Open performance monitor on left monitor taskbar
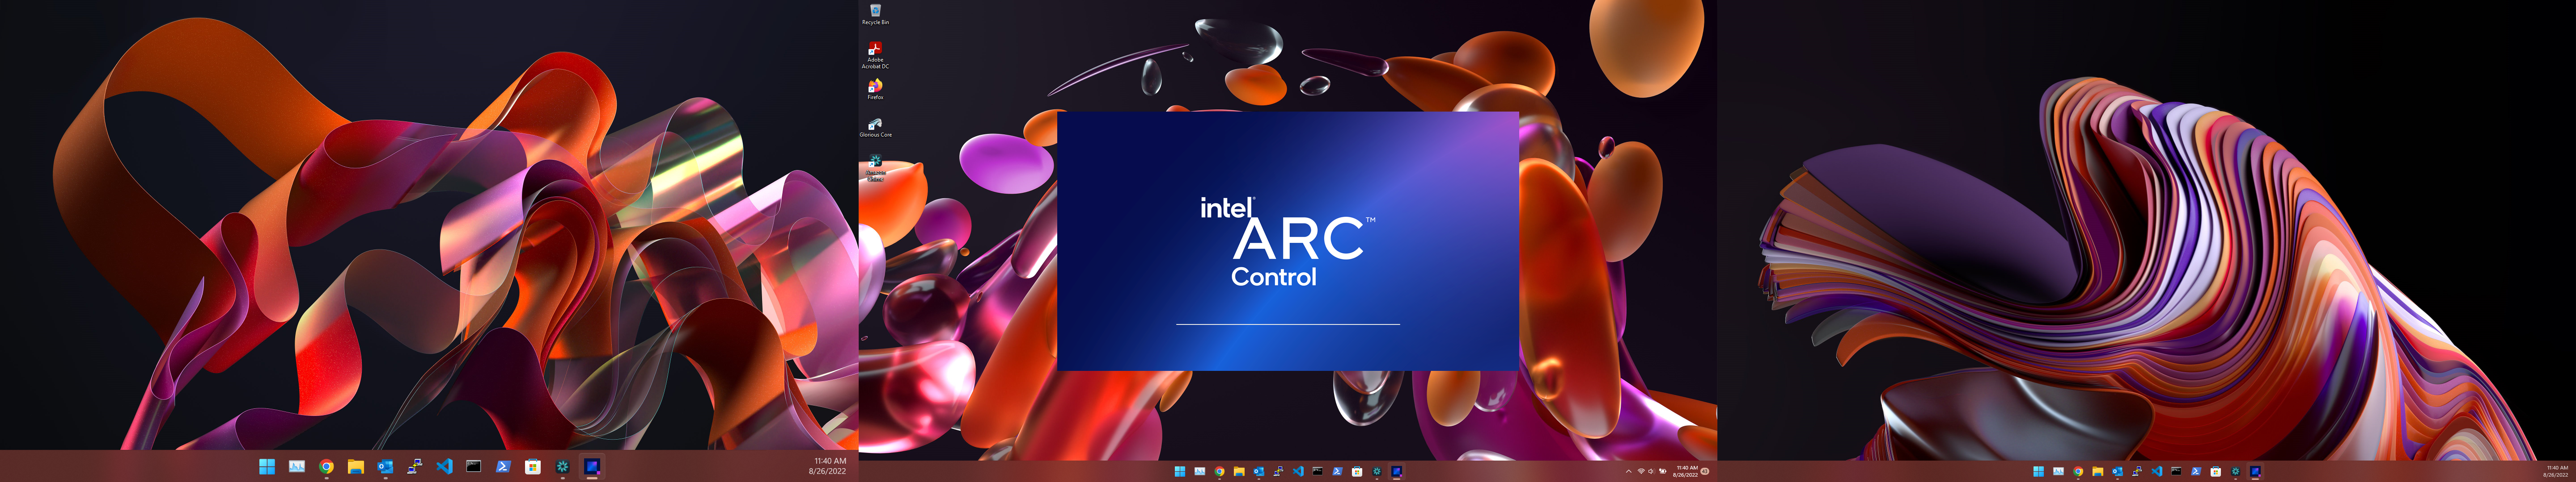The width and height of the screenshot is (2576, 482). coord(297,466)
